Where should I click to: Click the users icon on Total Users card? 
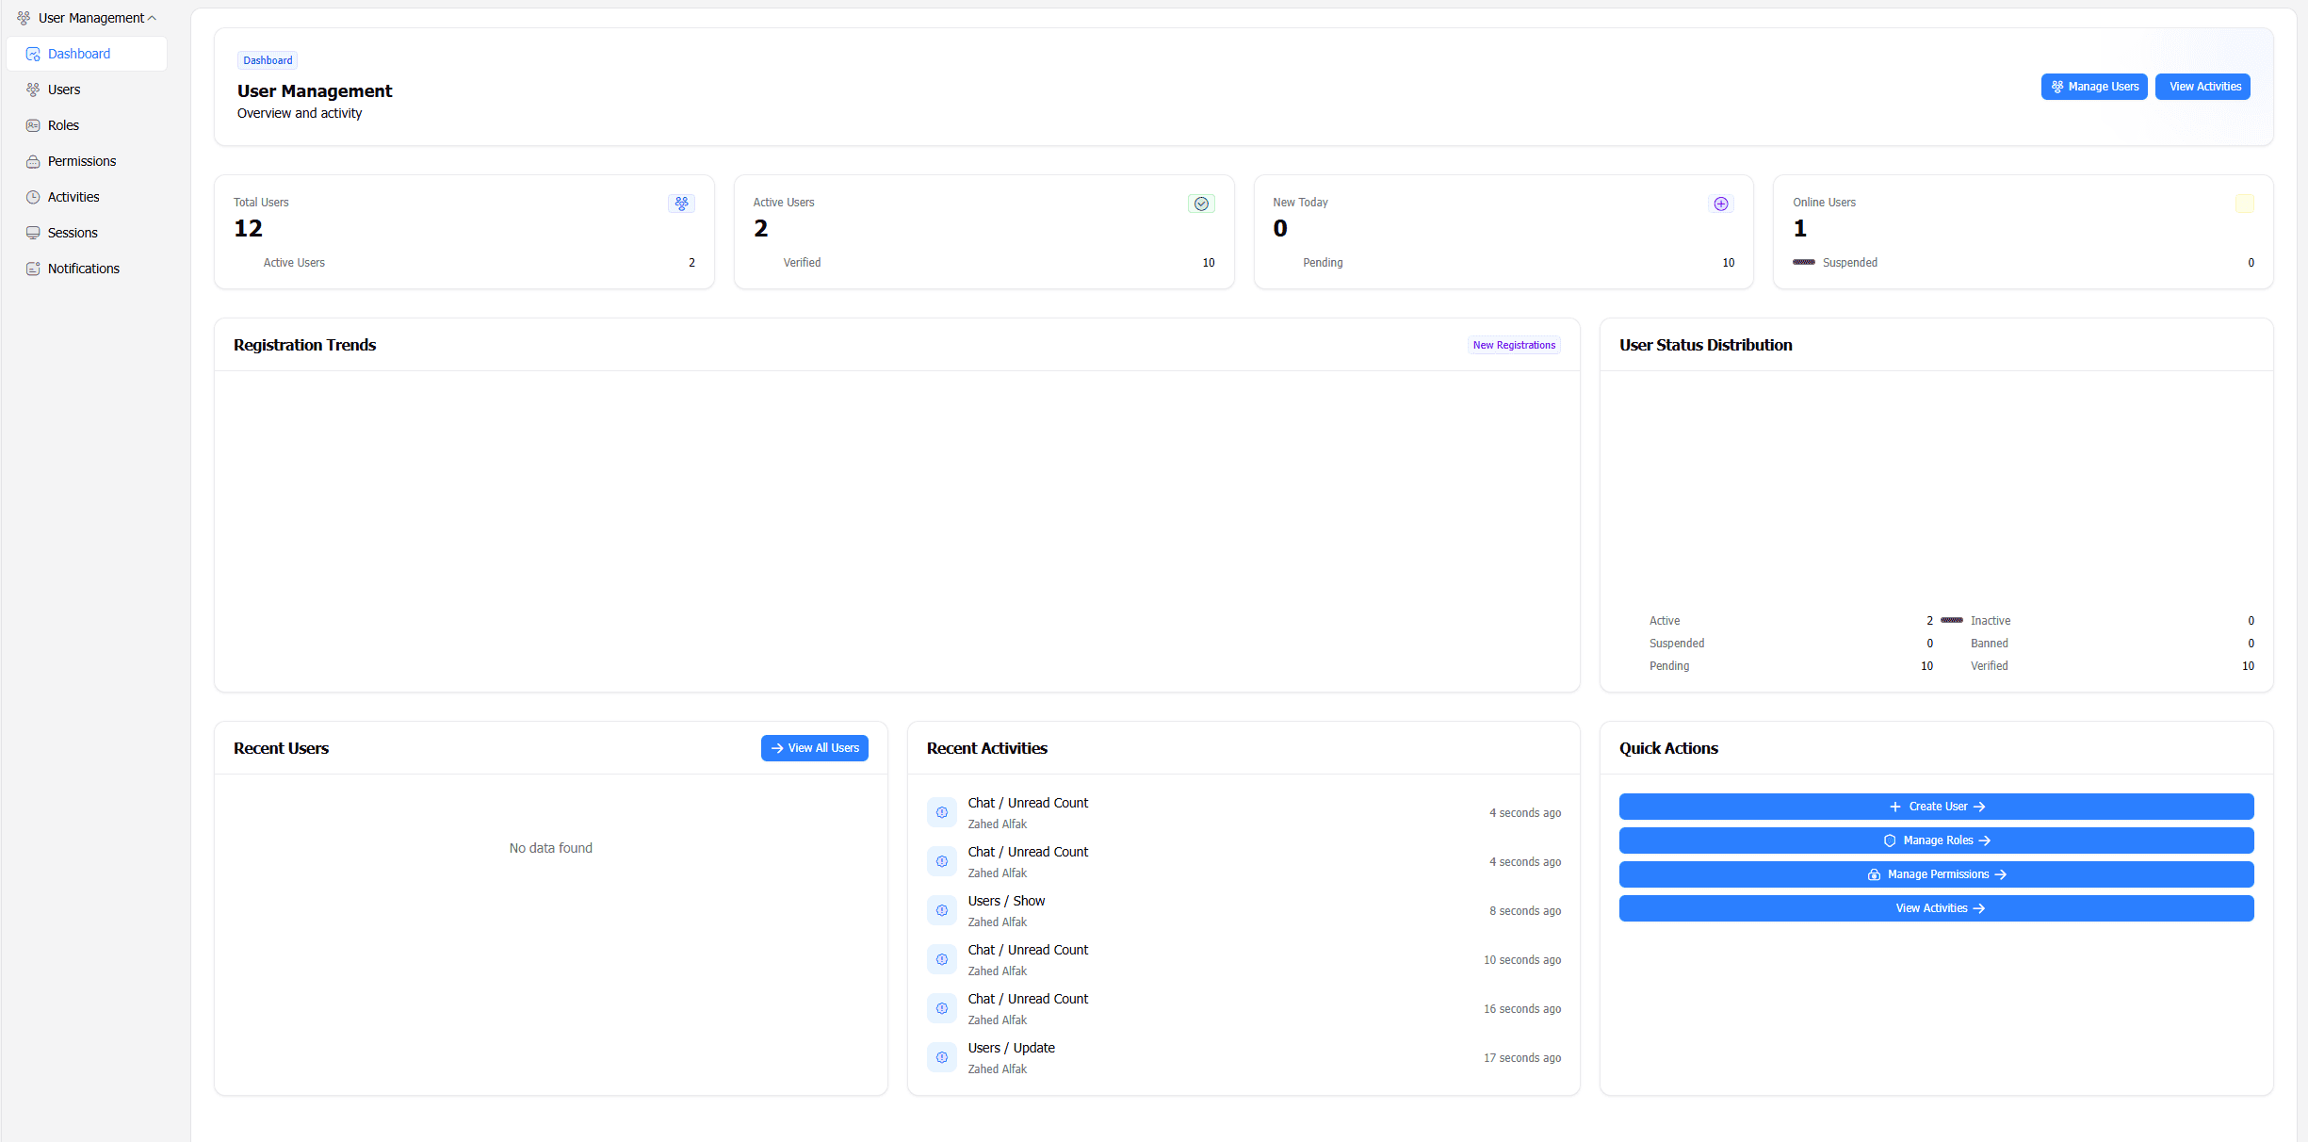point(681,204)
